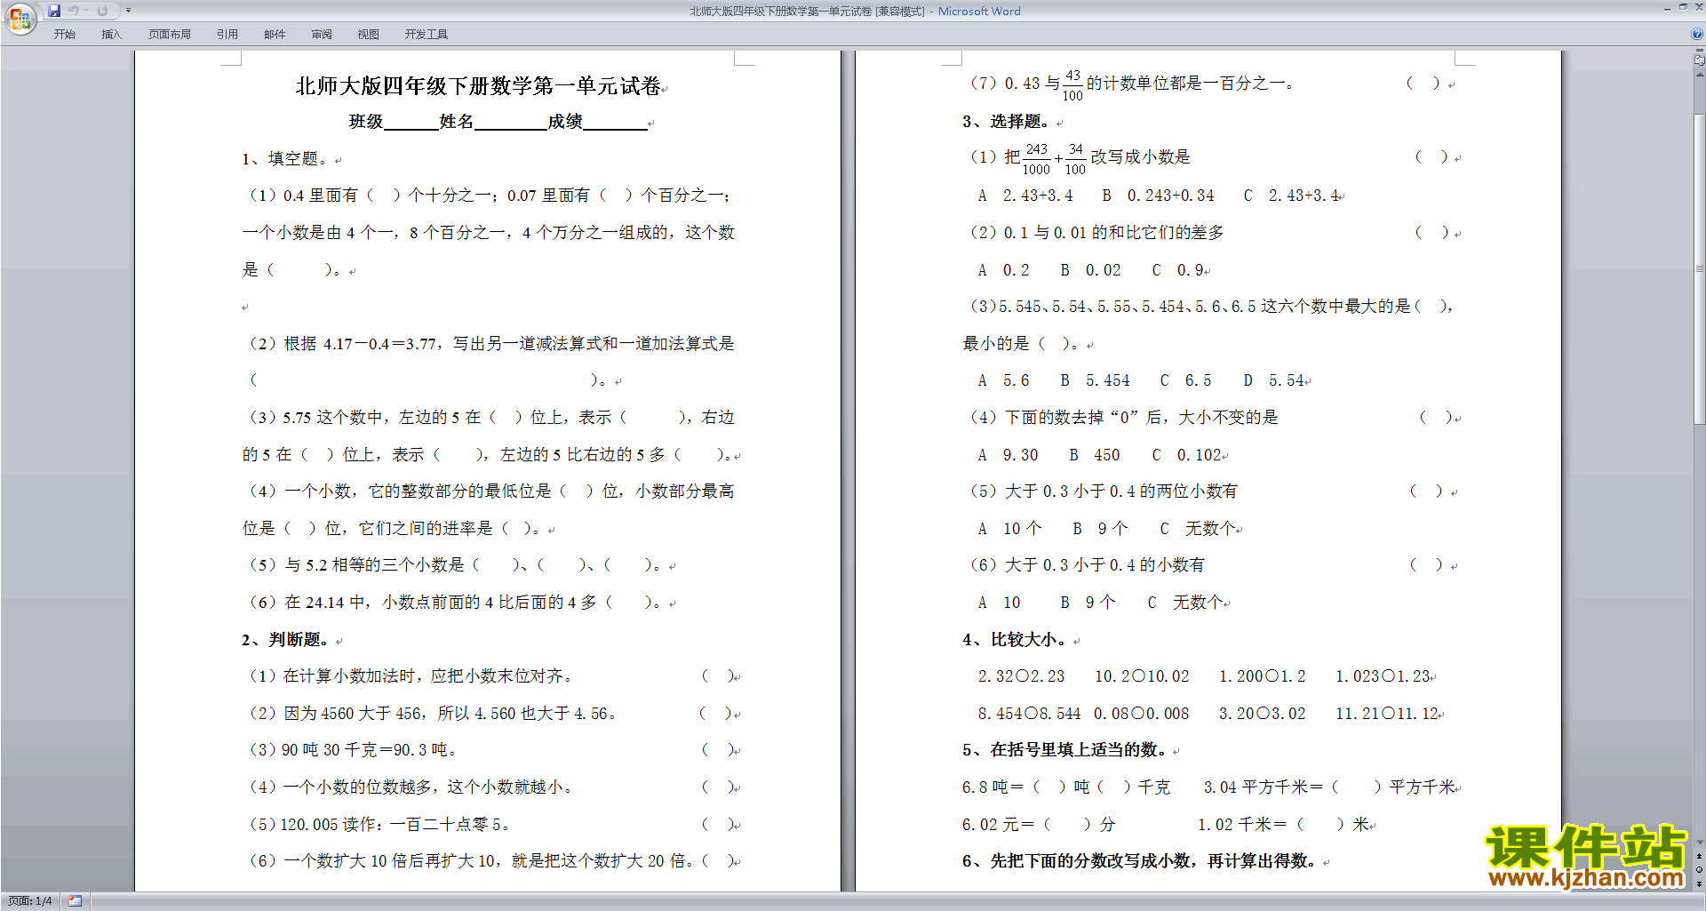The height and width of the screenshot is (911, 1706).
Task: Click the heading 2、判断题
Action: [284, 640]
